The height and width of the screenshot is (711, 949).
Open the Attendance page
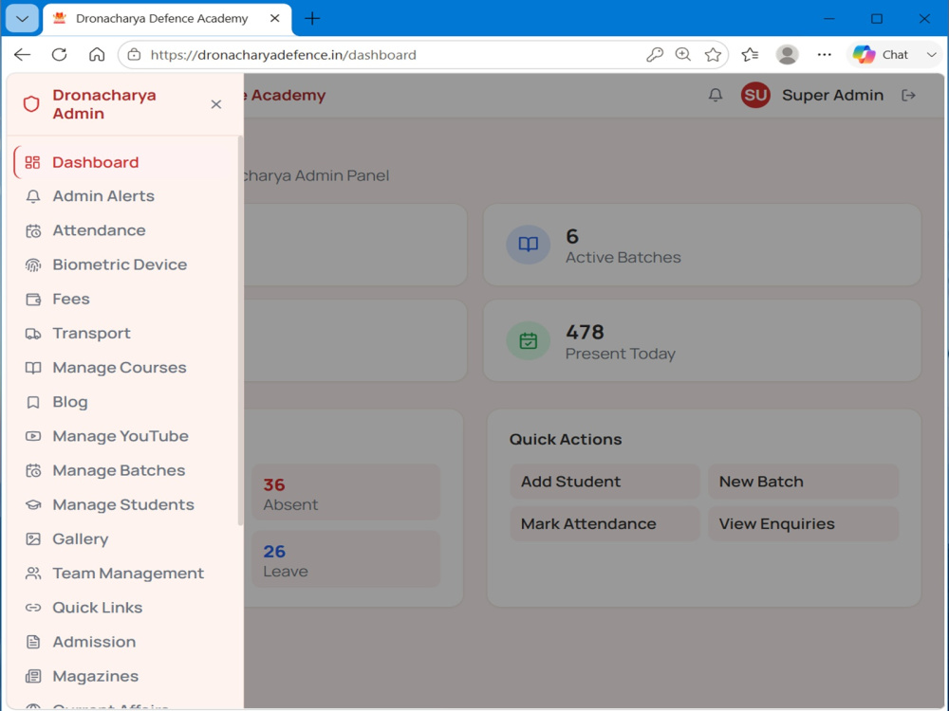(125, 231)
